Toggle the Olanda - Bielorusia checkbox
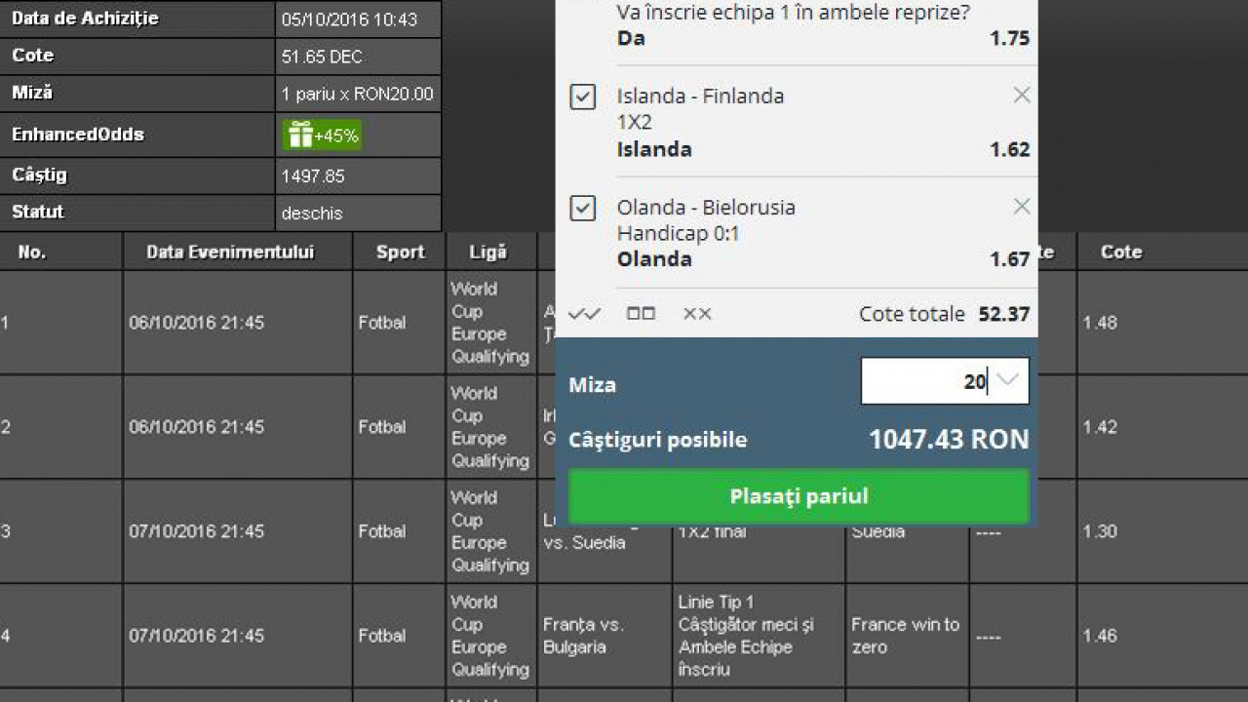Viewport: 1248px width, 702px height. pyautogui.click(x=582, y=208)
